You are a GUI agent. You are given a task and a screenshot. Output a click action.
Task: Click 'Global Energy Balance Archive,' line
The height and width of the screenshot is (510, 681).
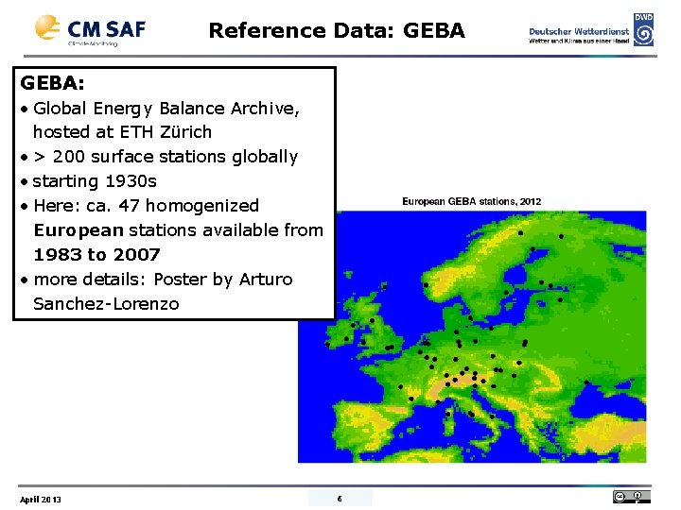pyautogui.click(x=166, y=109)
